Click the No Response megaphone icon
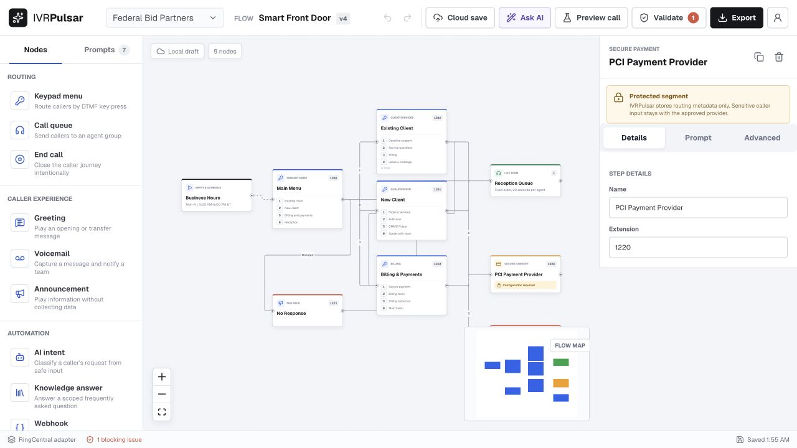The height and width of the screenshot is (448, 797). 281,303
